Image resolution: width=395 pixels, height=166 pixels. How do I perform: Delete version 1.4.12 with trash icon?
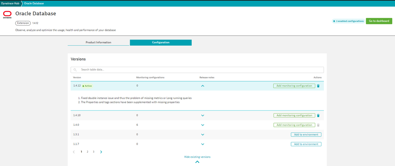tap(318, 86)
